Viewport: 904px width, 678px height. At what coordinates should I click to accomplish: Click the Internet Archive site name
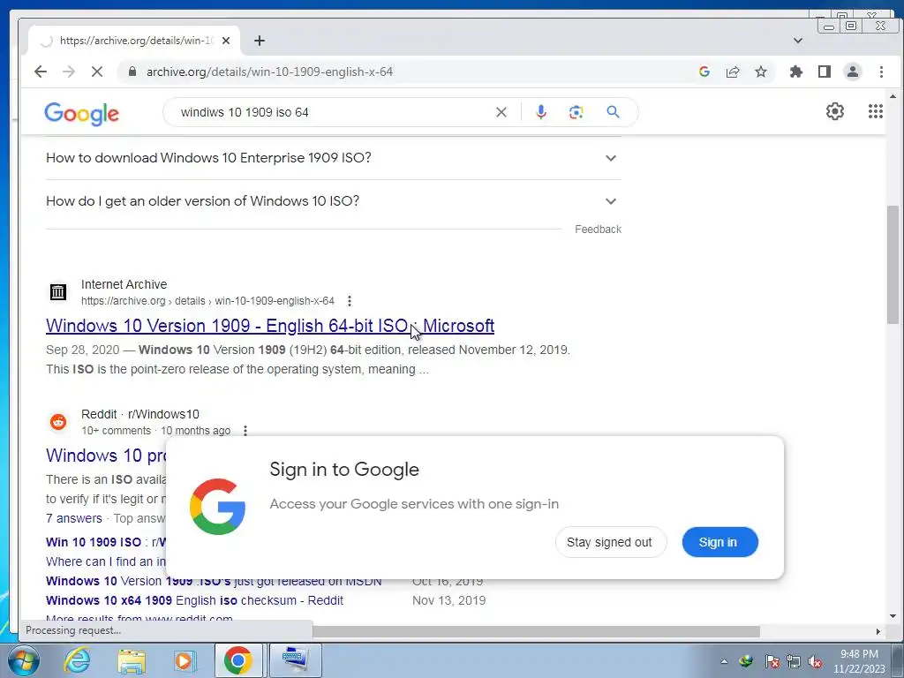point(124,284)
